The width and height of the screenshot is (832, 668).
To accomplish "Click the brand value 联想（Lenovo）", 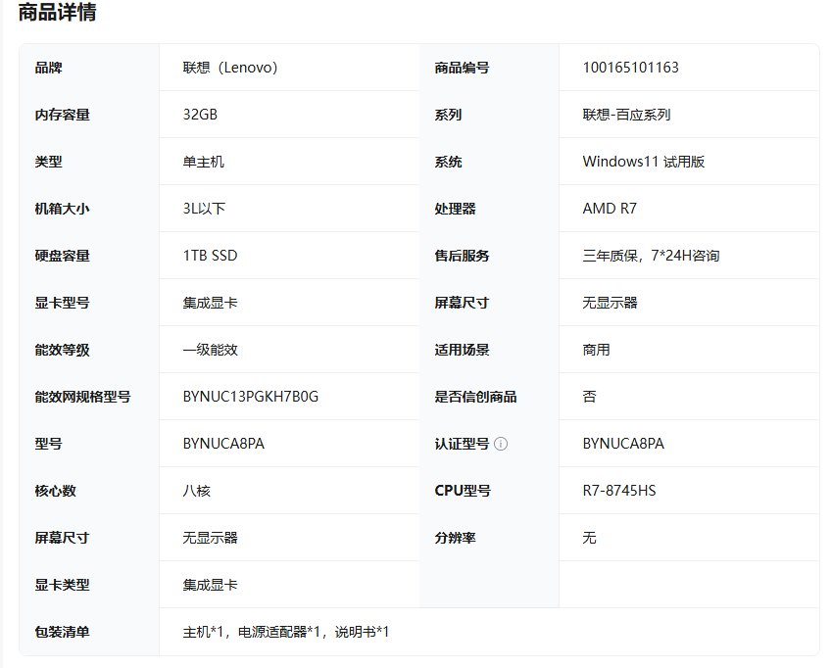I will (230, 68).
